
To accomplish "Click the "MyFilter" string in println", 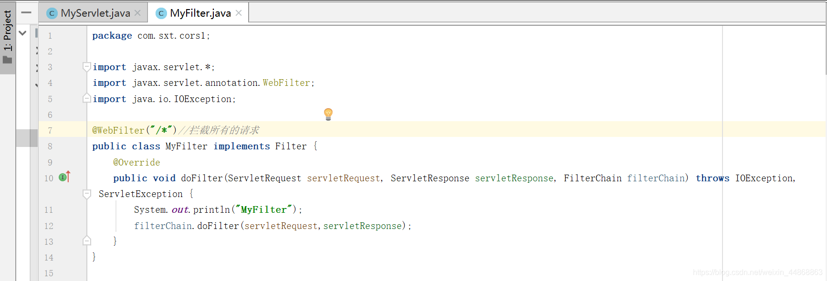I will [x=263, y=209].
